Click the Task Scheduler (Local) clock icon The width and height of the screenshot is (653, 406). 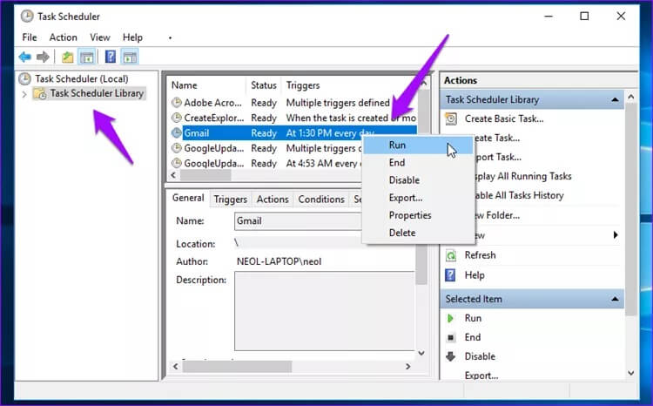tap(25, 78)
